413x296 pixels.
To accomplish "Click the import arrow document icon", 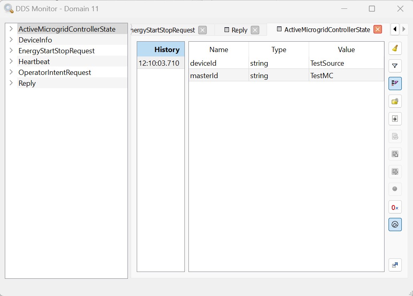I will click(x=395, y=119).
